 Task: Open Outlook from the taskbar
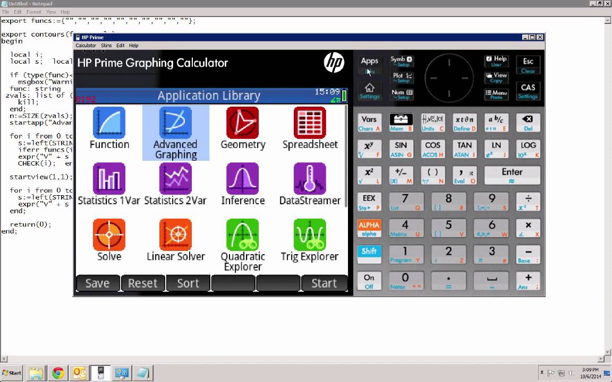(80, 373)
